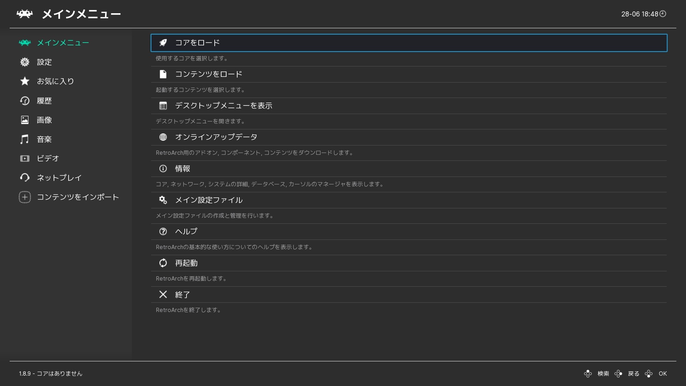Click the gears icon for メイン設定ファイル
The image size is (686, 386).
point(163,200)
